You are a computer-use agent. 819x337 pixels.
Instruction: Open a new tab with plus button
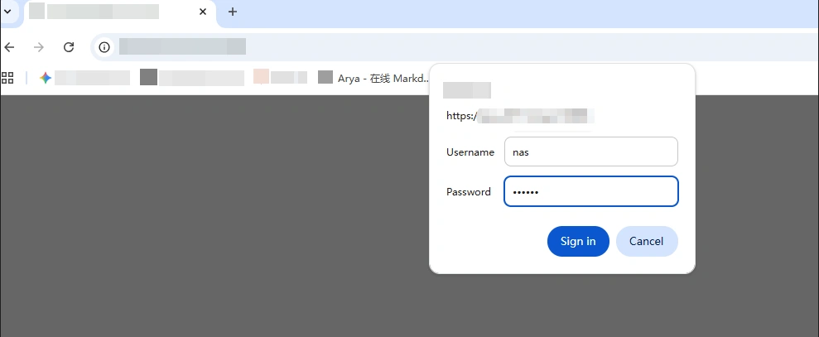(233, 12)
